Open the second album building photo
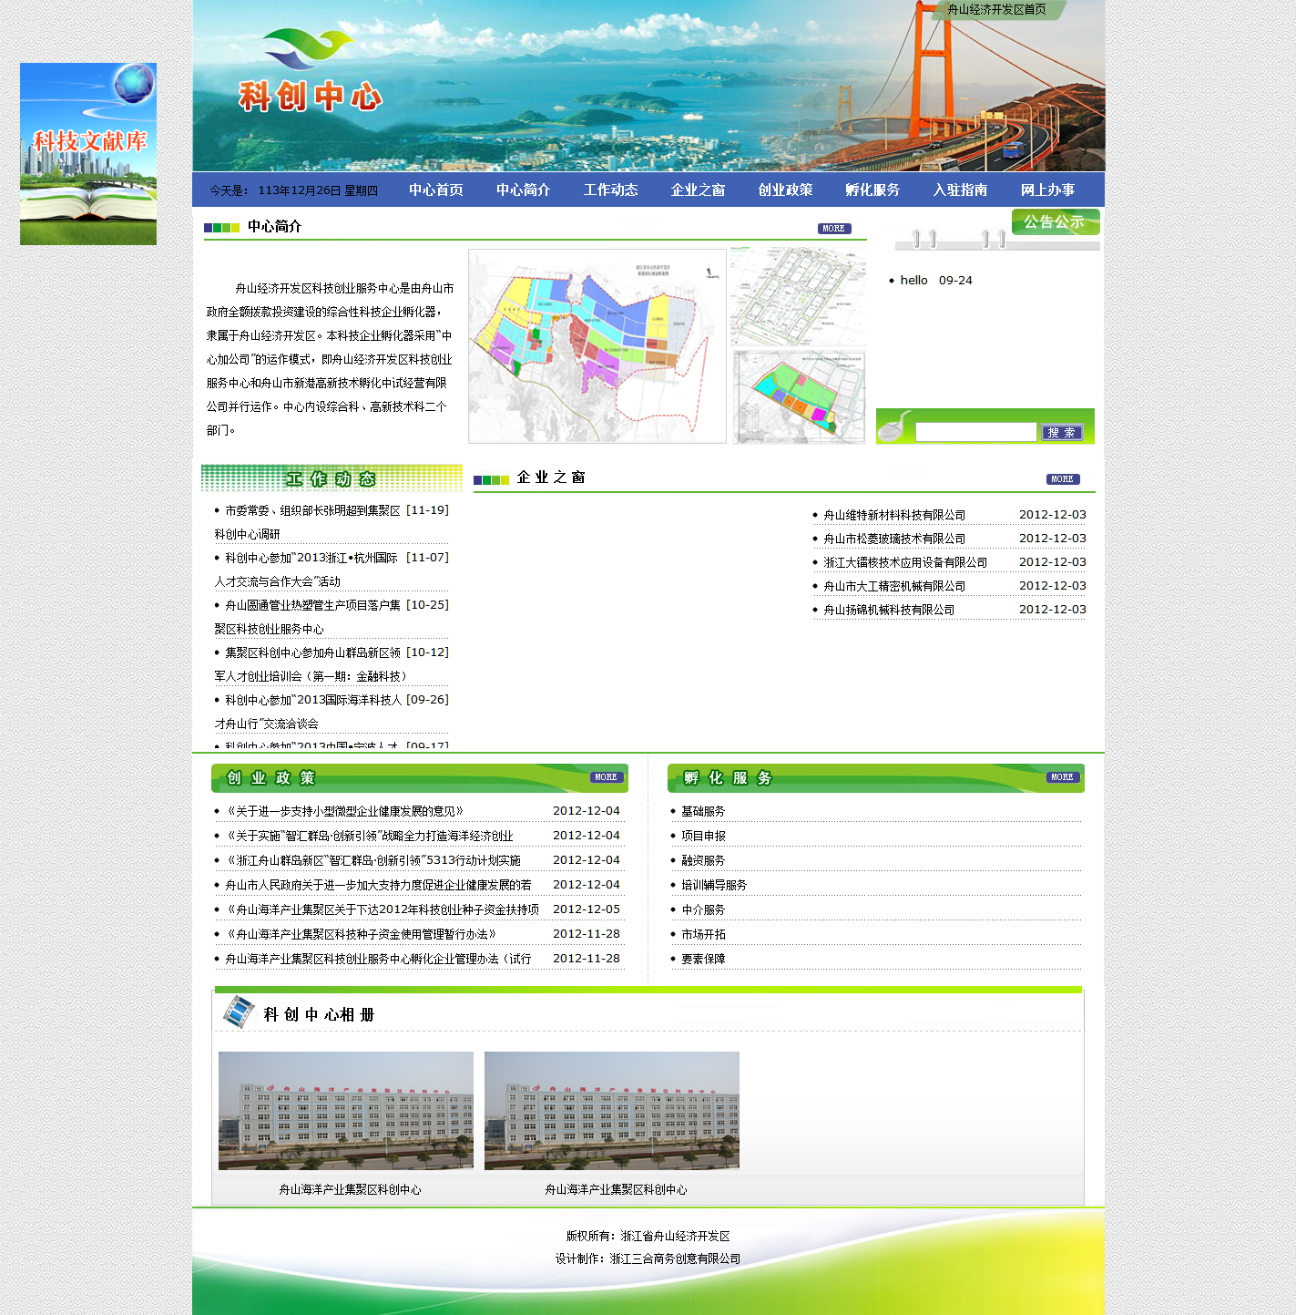 [612, 1111]
